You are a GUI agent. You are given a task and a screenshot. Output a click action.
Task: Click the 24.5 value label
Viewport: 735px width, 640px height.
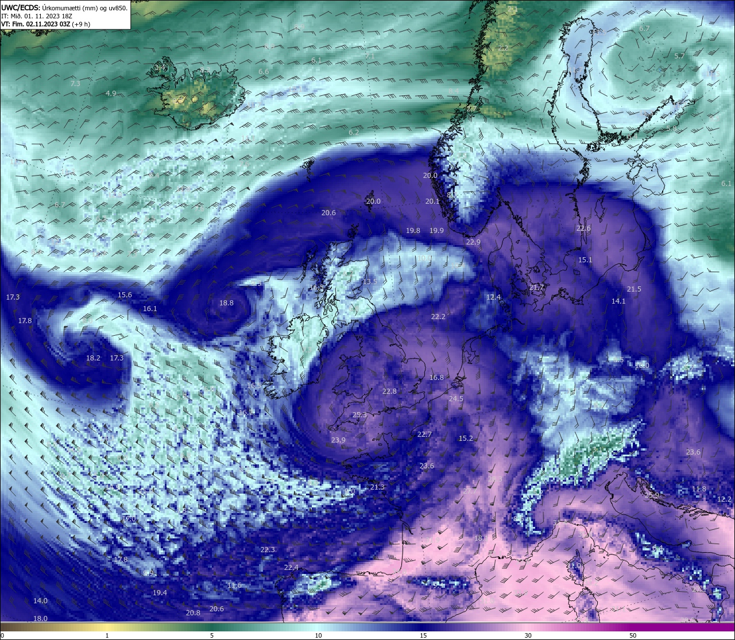click(456, 398)
